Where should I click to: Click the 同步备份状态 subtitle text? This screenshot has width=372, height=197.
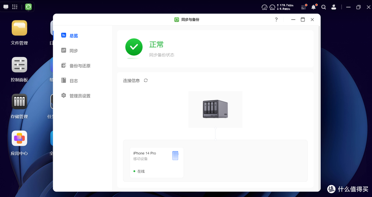162,55
